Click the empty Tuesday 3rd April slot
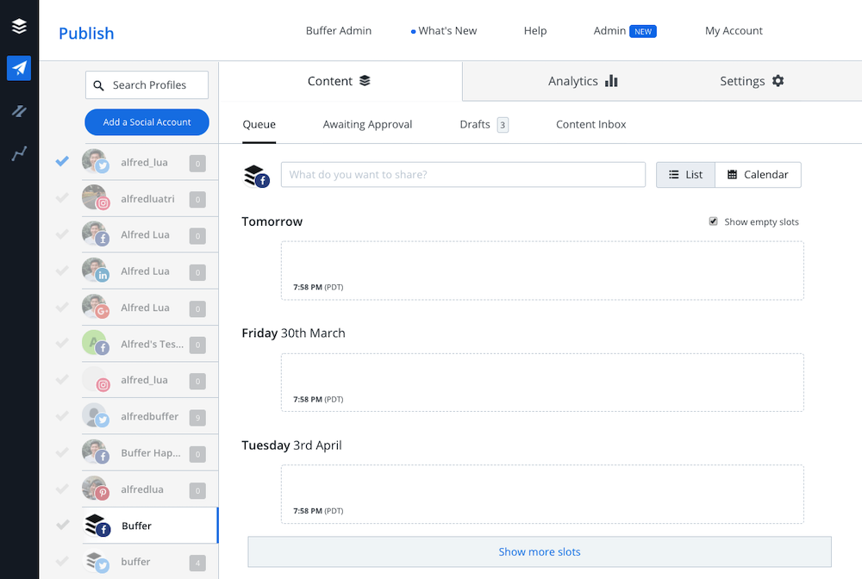862x579 pixels. click(542, 495)
